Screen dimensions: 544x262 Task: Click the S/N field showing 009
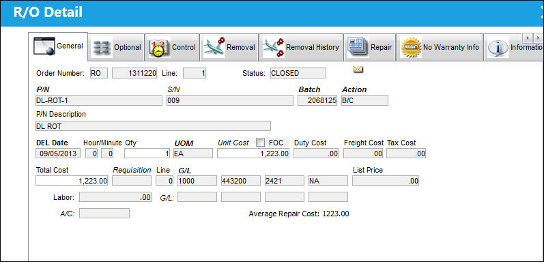229,100
